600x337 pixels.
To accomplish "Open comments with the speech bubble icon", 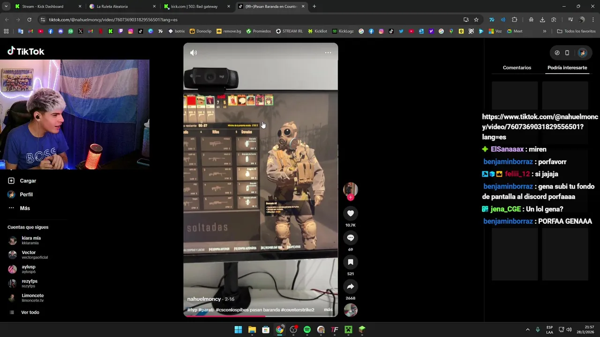I will pyautogui.click(x=350, y=238).
